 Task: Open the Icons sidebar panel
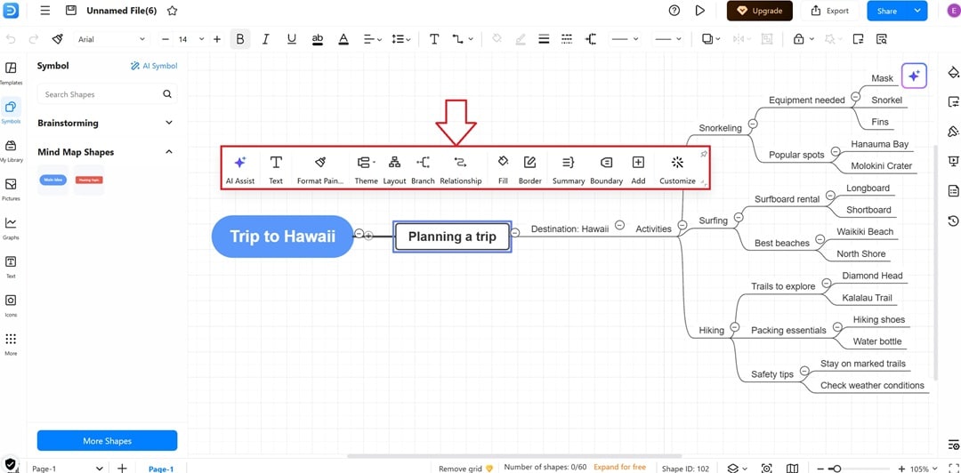coord(11,305)
